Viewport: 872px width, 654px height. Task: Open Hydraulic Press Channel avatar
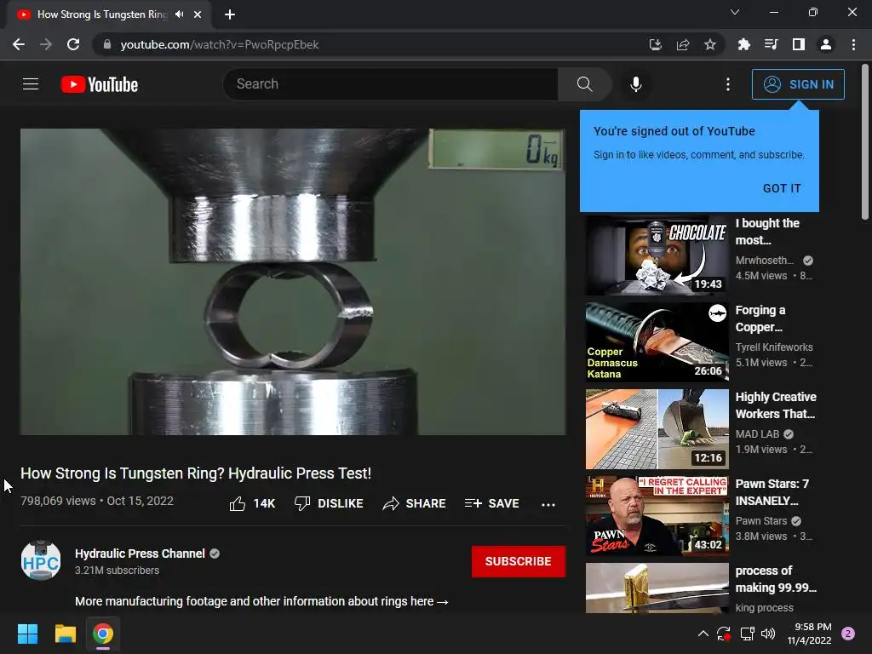click(x=41, y=560)
